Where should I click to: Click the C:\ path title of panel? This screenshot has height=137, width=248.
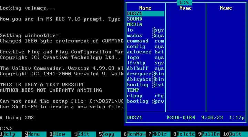184,2
